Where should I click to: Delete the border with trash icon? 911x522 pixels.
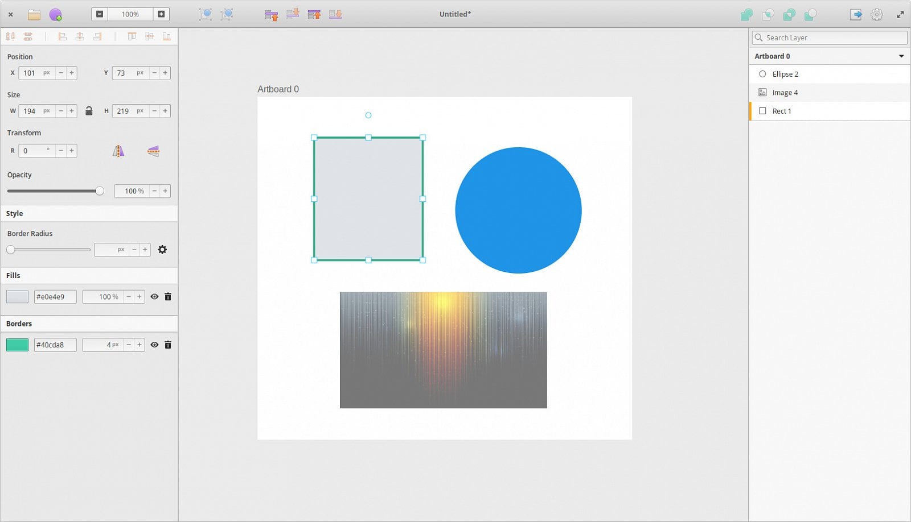click(x=168, y=345)
